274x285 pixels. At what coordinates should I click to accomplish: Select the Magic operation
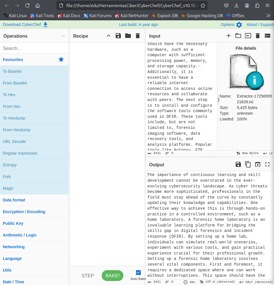pyautogui.click(x=34, y=188)
